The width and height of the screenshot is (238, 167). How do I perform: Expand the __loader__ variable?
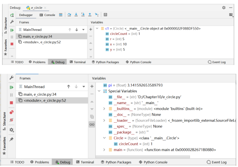(x=104, y=121)
